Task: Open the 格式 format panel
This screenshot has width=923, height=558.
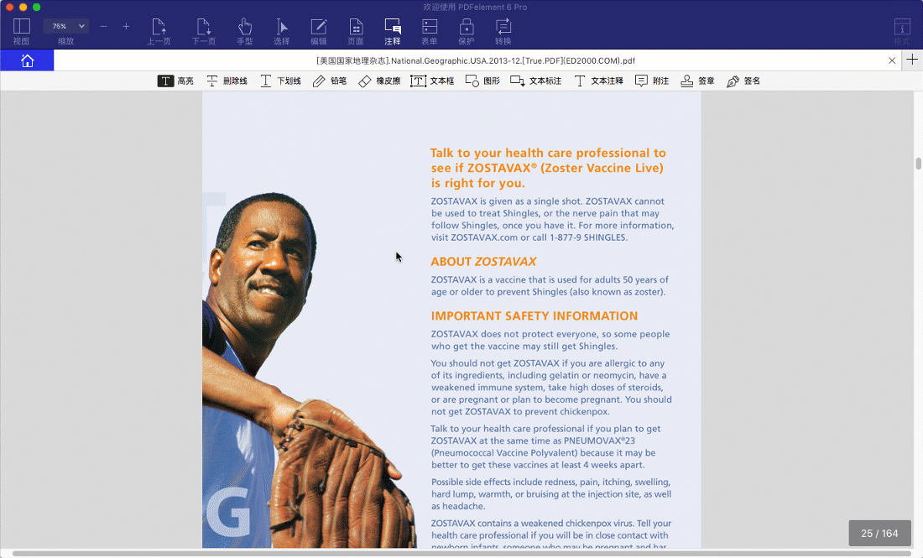Action: (x=902, y=30)
